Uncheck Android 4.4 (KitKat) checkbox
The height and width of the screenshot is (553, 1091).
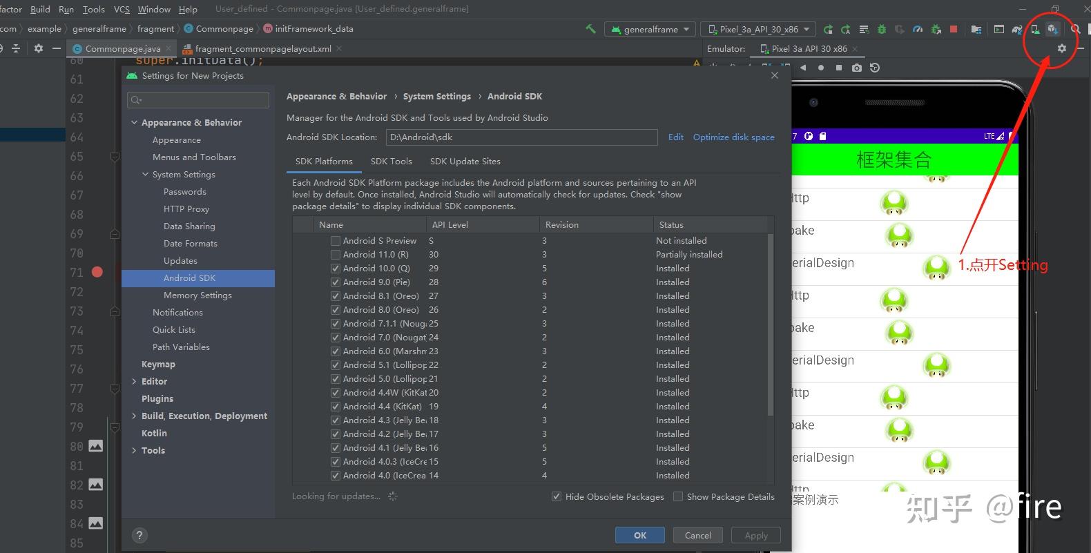click(336, 407)
